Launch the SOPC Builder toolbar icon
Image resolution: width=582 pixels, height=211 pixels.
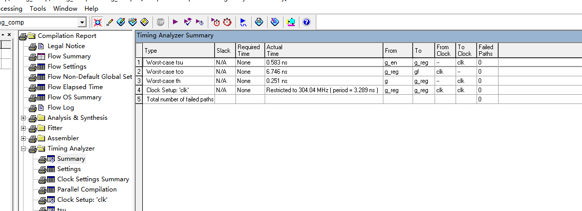pyautogui.click(x=291, y=23)
